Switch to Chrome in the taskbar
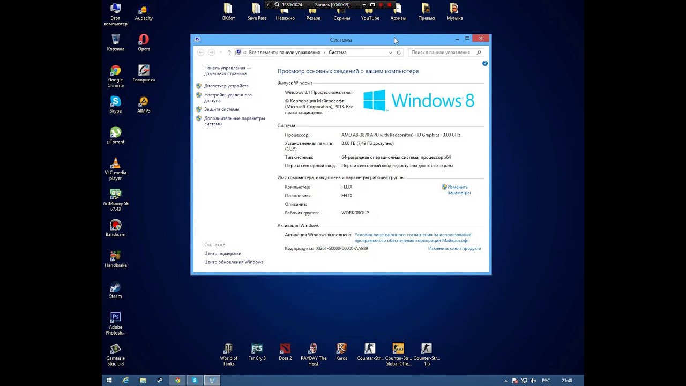686x386 pixels. click(177, 381)
